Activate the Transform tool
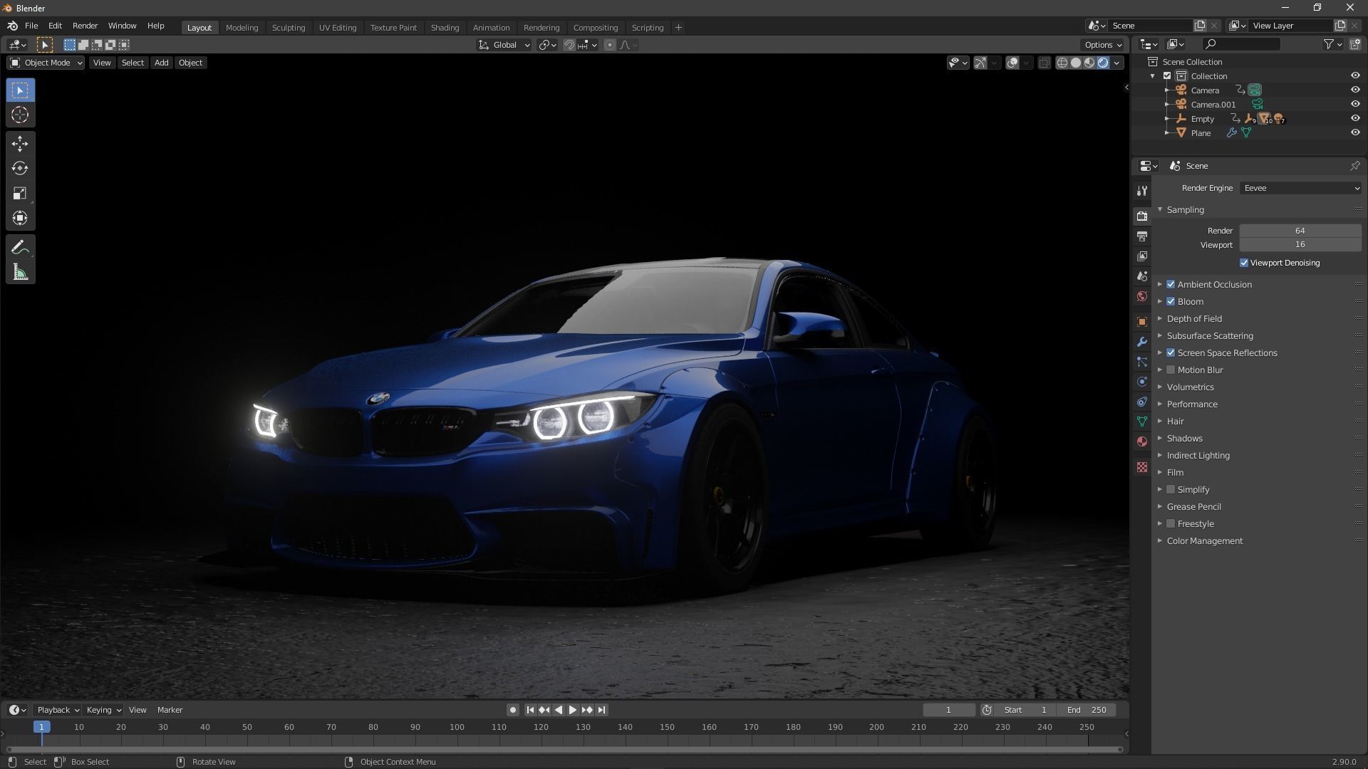The image size is (1368, 769). point(20,218)
